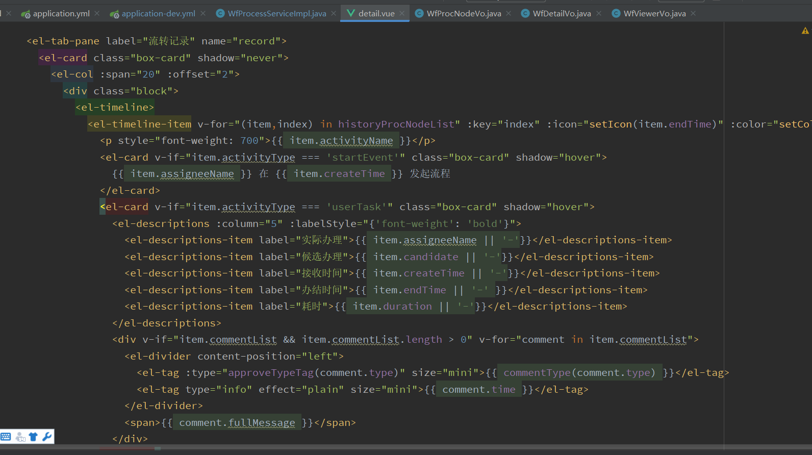Click the class icon on WfViewerVo.java tab
Viewport: 812px width, 455px height.
pyautogui.click(x=616, y=13)
